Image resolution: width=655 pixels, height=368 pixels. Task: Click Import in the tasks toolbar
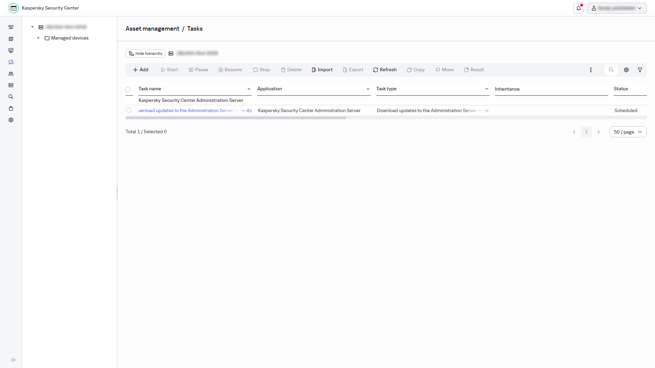(322, 70)
